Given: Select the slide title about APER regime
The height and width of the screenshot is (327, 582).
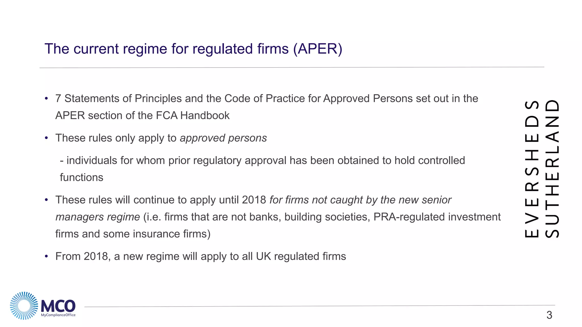Looking at the screenshot, I should click(193, 49).
